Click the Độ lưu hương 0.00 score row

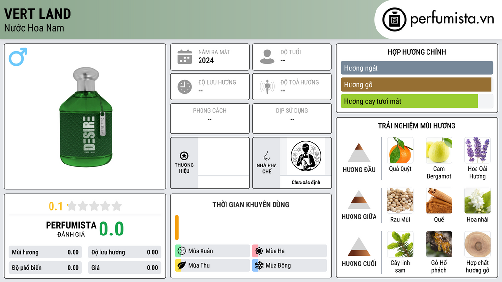point(125,252)
